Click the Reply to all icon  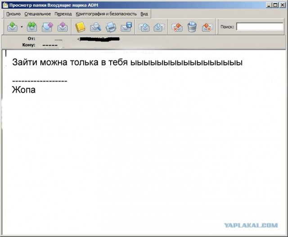click(32, 27)
